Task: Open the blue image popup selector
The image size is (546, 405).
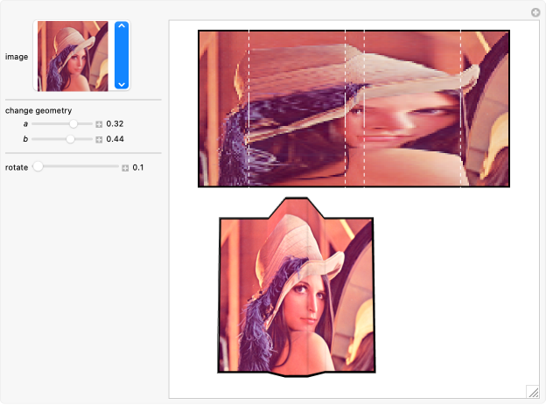Action: tap(122, 56)
